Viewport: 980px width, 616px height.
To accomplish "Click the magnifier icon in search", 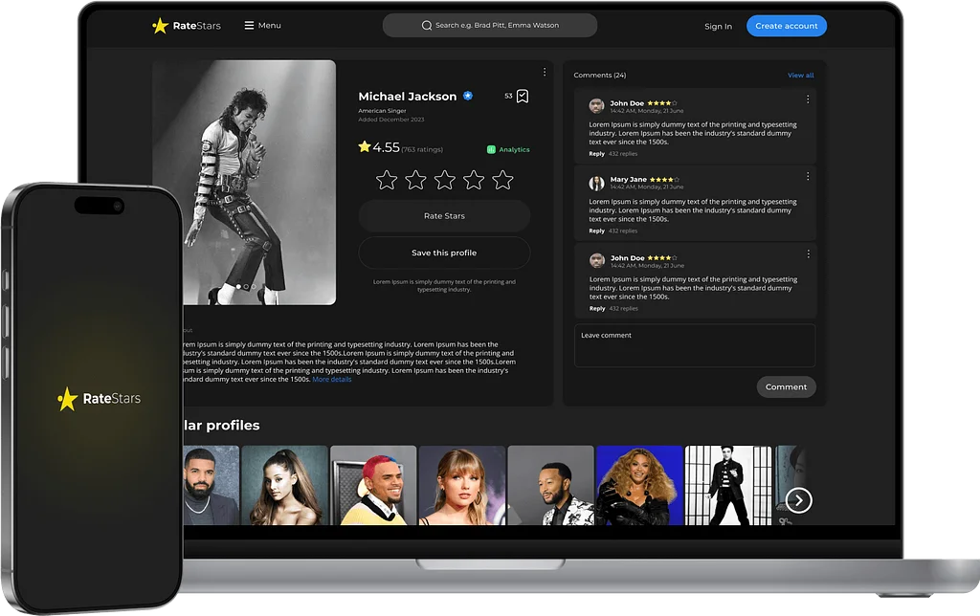I will [x=427, y=26].
